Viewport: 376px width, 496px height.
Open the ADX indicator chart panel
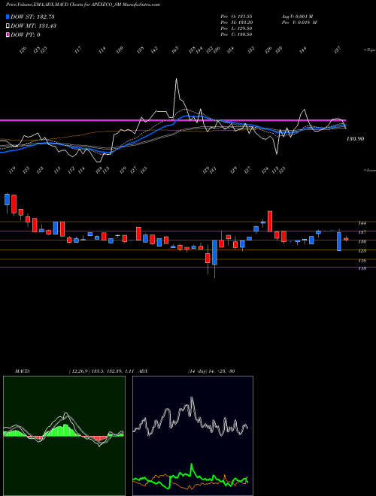click(193, 436)
